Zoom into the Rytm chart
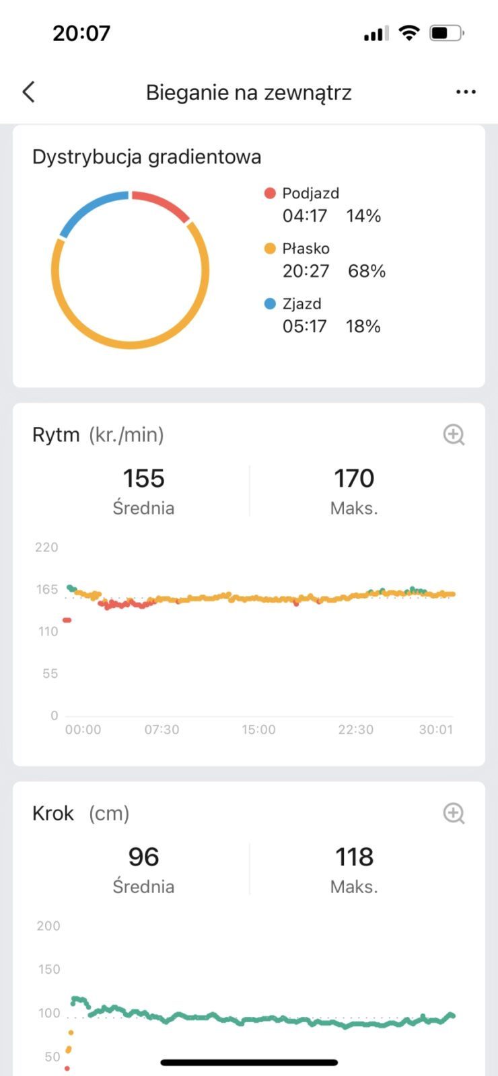Image resolution: width=498 pixels, height=1076 pixels. click(x=454, y=434)
